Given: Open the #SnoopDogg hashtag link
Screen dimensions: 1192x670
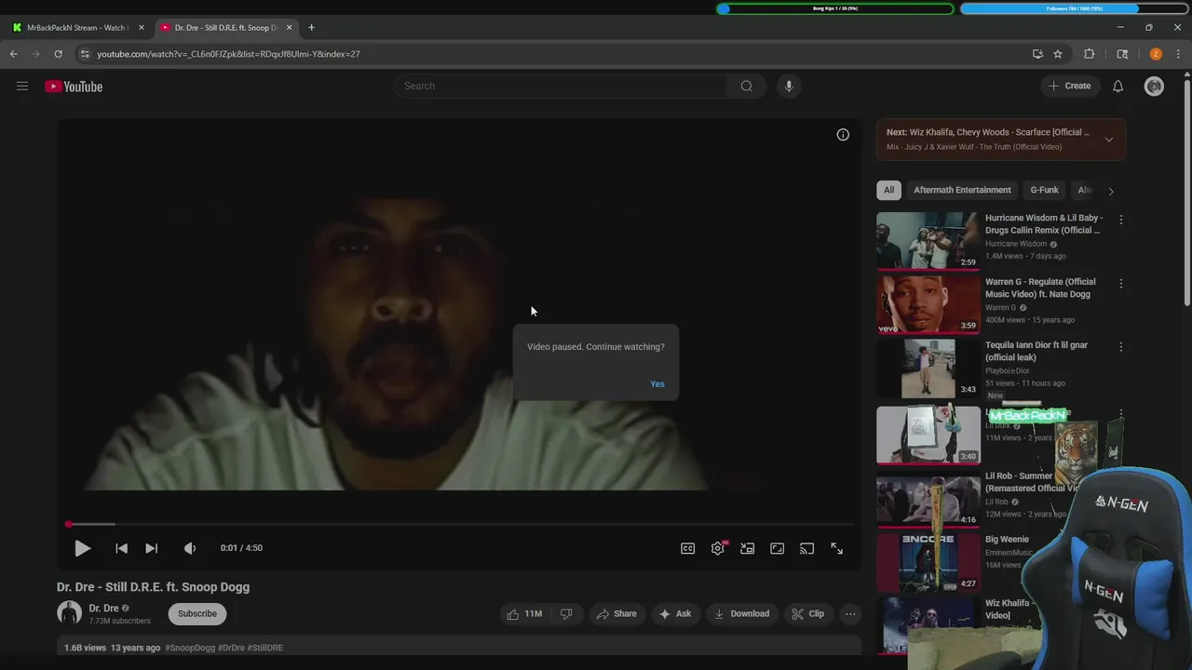Looking at the screenshot, I should coord(190,648).
